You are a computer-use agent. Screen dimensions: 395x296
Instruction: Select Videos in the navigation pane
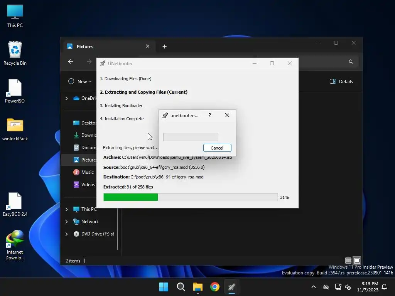(84, 185)
